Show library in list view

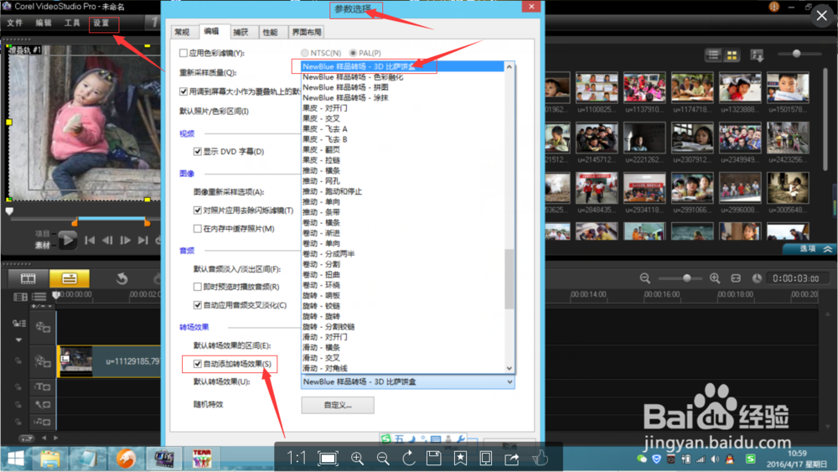[713, 54]
